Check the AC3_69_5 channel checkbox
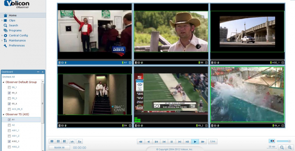This screenshot has width=295, height=151. 9,109
